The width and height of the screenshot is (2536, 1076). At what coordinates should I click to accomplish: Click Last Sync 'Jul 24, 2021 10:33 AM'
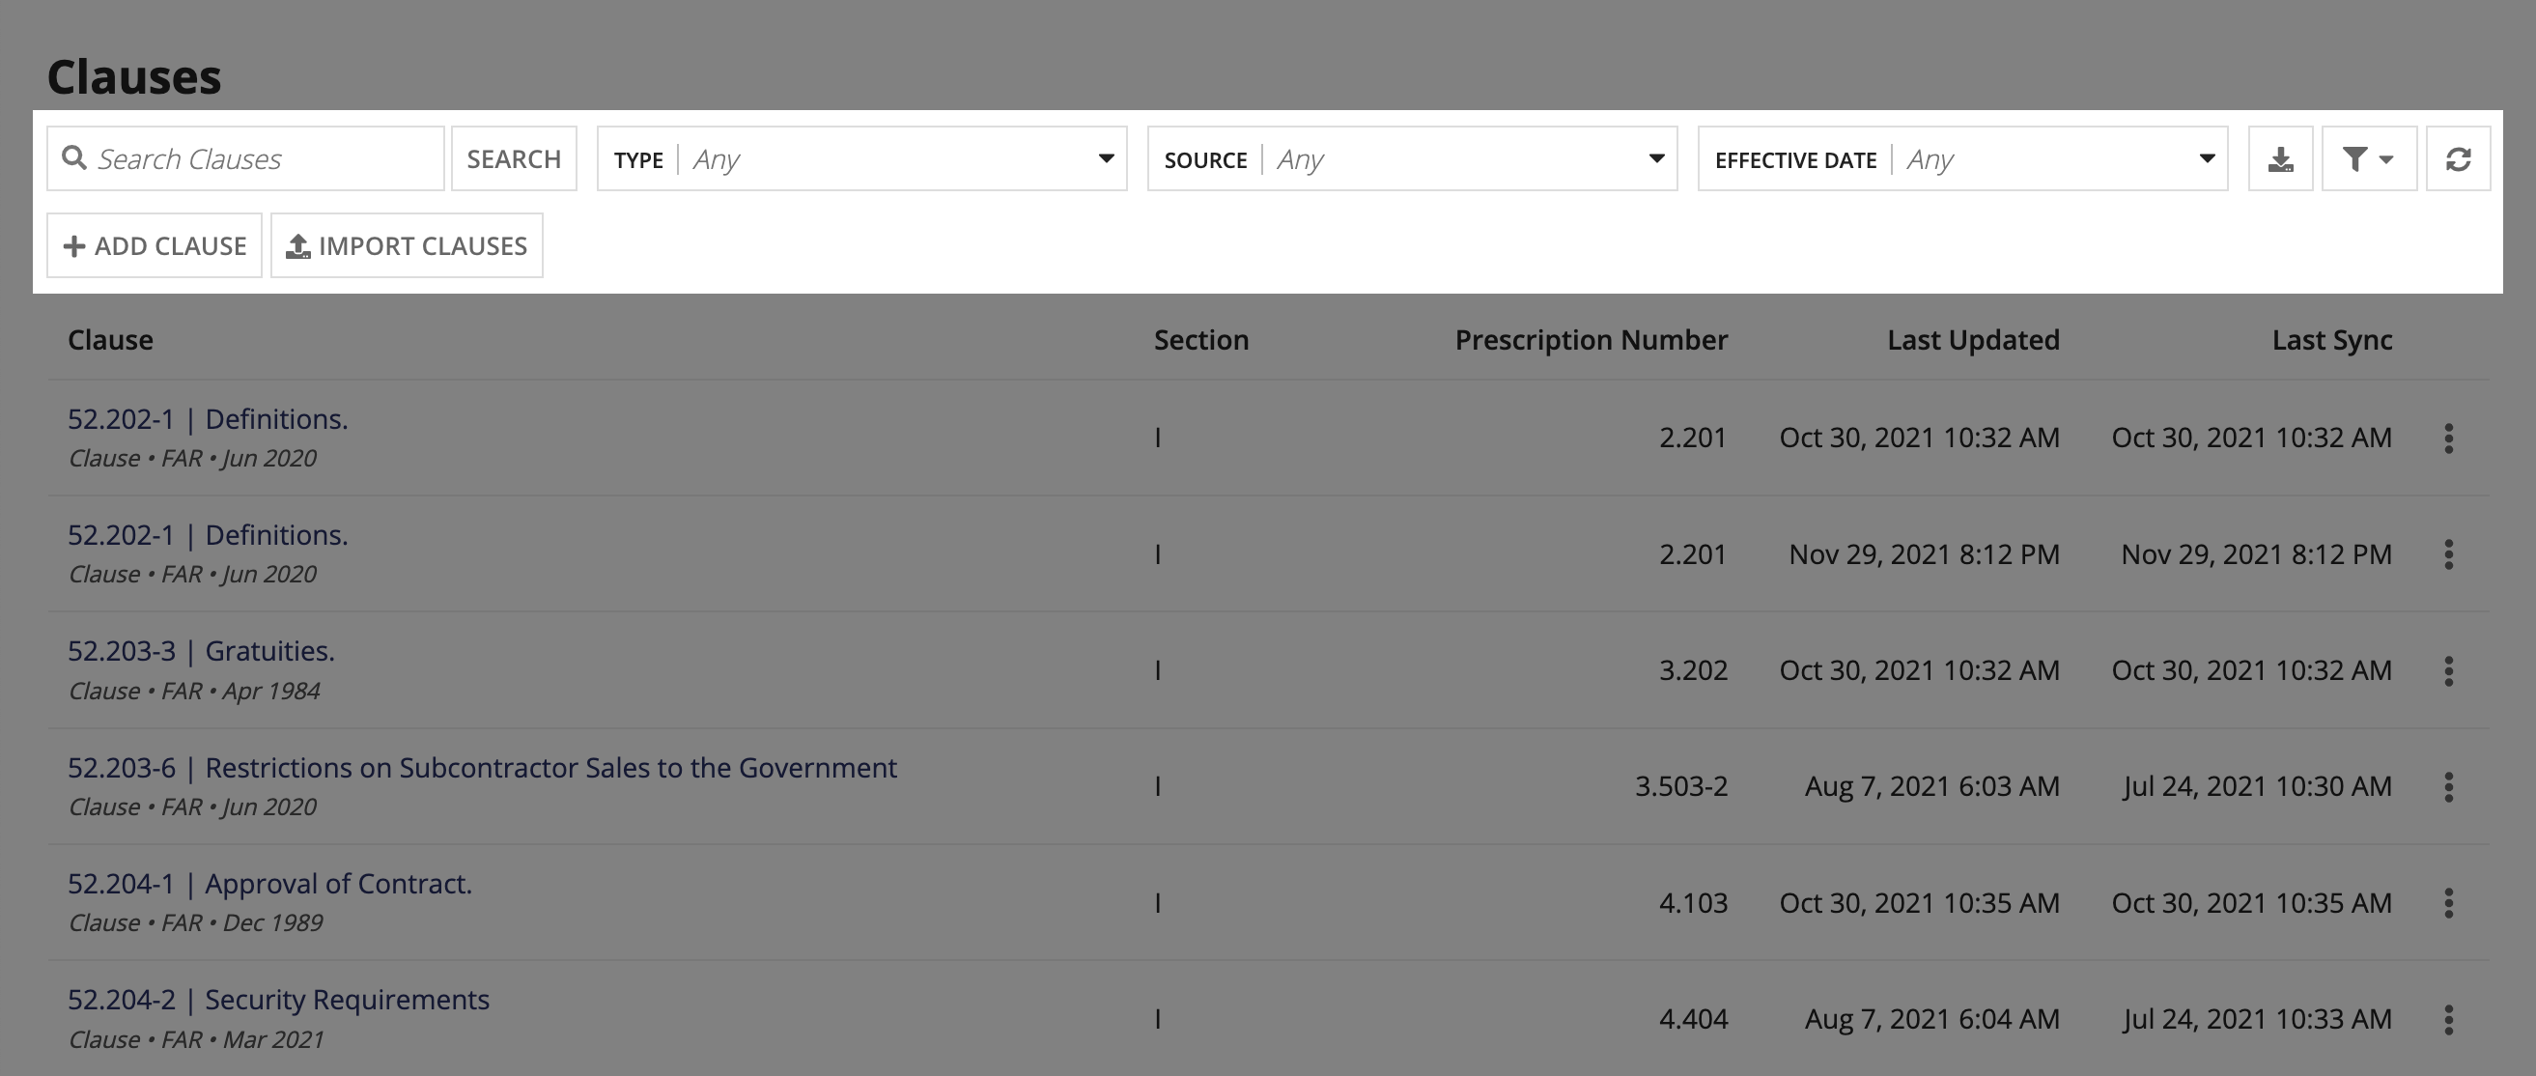coord(2256,1018)
